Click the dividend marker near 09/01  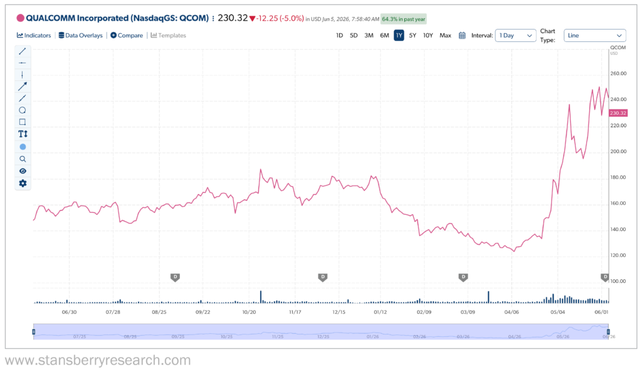[x=176, y=277]
